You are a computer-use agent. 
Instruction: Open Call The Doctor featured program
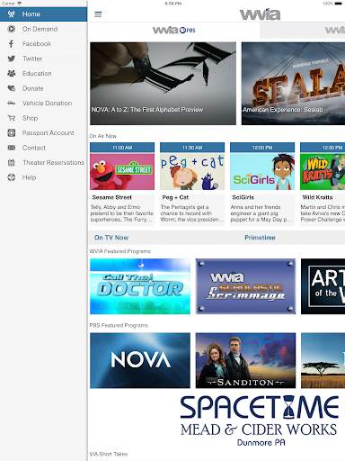click(140, 286)
